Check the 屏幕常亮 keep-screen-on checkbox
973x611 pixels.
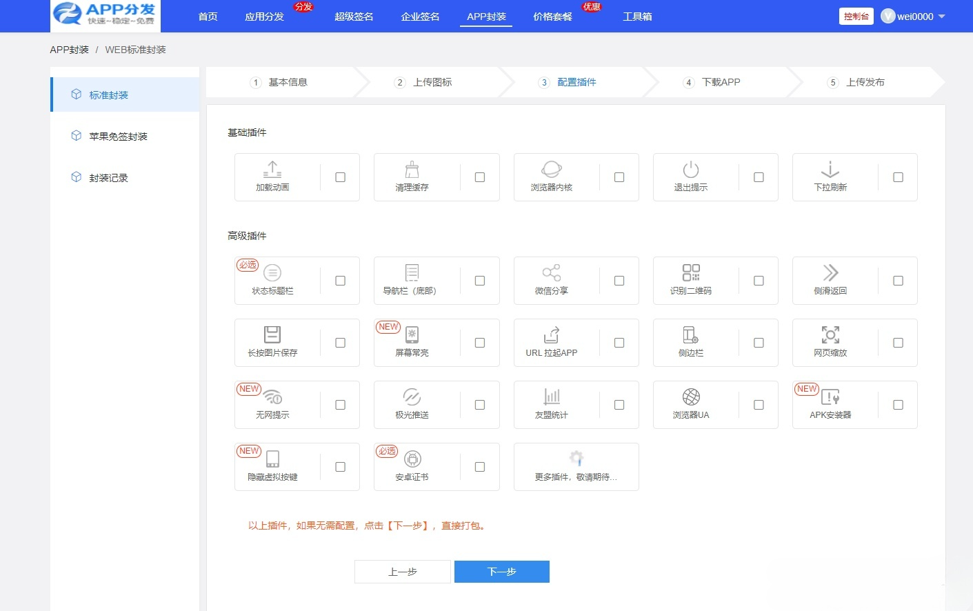[x=479, y=343]
